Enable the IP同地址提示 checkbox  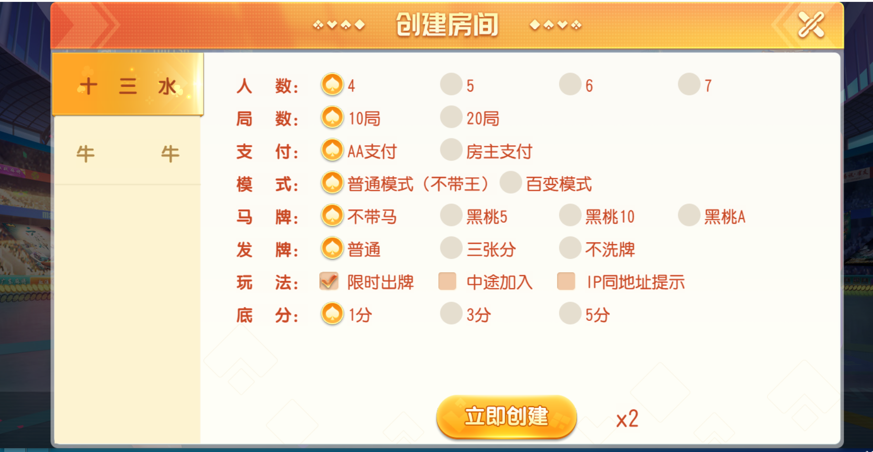pyautogui.click(x=565, y=281)
